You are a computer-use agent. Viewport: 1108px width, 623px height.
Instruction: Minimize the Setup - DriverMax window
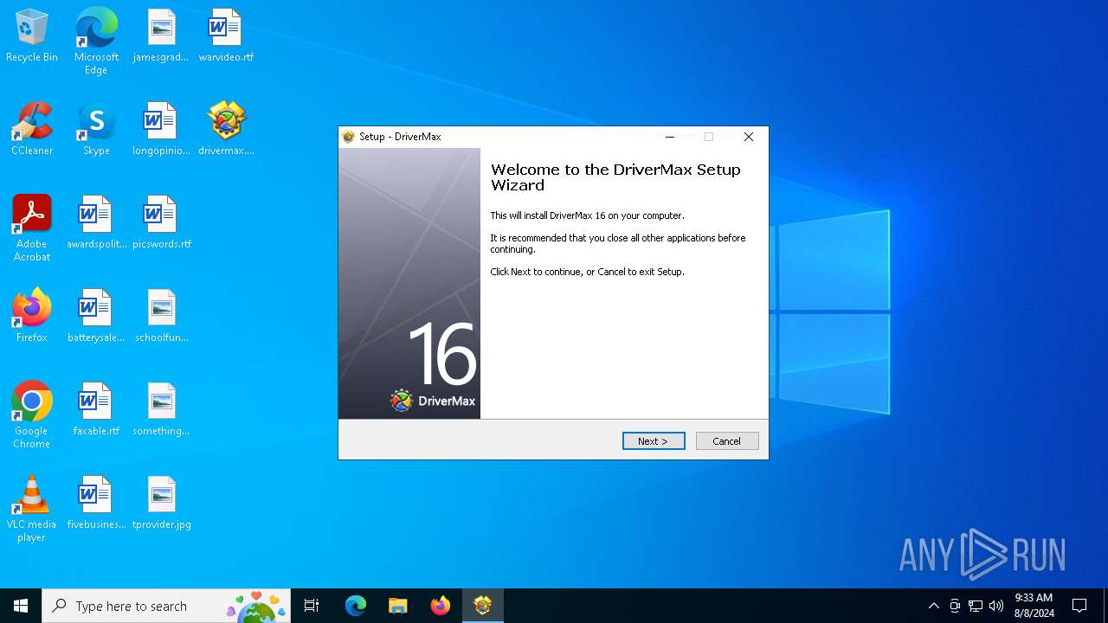click(x=670, y=137)
